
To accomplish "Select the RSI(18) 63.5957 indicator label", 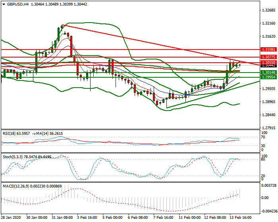I will 16,134.
